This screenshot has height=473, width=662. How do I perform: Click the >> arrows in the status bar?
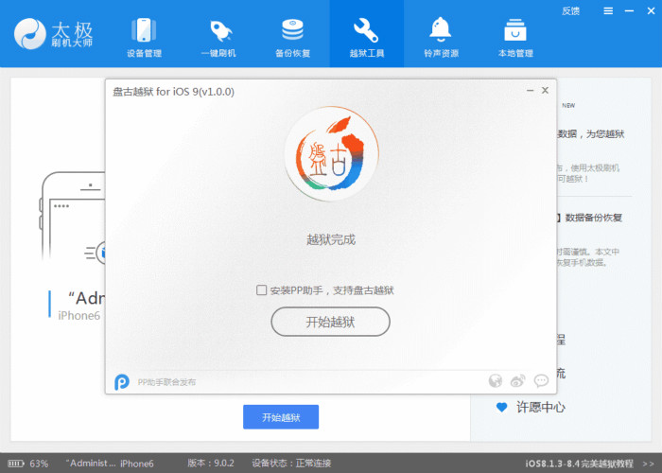click(649, 464)
